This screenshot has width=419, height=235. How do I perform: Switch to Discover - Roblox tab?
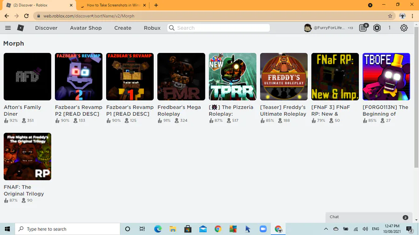39,5
